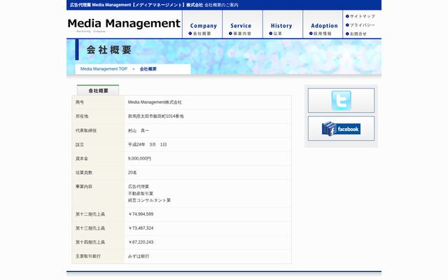Screen dimensions: 448x280
Task: Click the 代表取締役 row label
Action: 86,131
